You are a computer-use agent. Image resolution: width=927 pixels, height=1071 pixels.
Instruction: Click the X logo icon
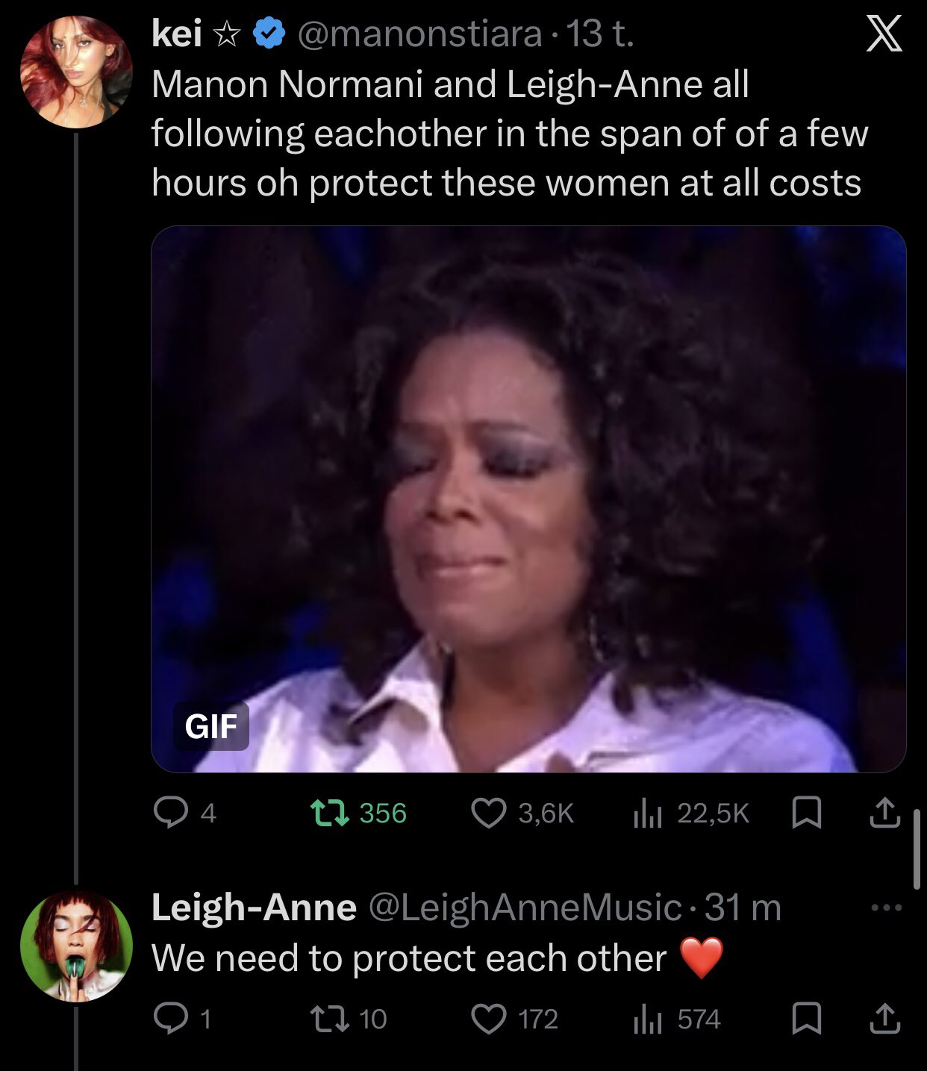click(884, 35)
